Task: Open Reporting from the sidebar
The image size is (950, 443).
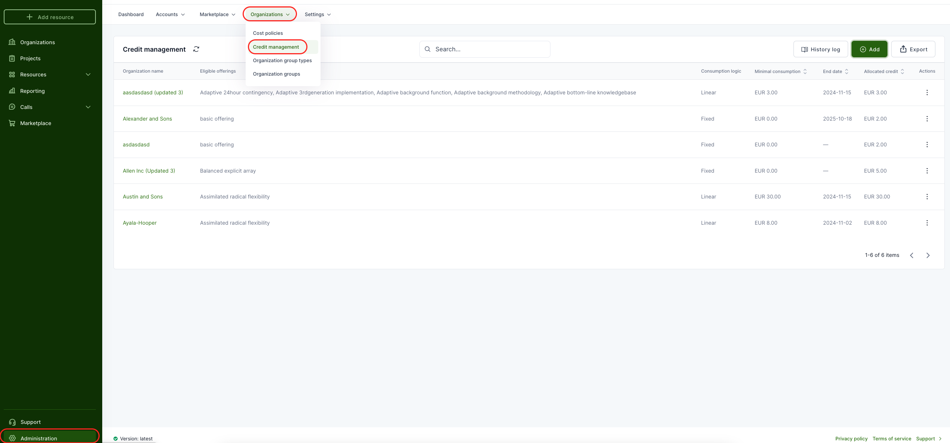Action: [32, 91]
